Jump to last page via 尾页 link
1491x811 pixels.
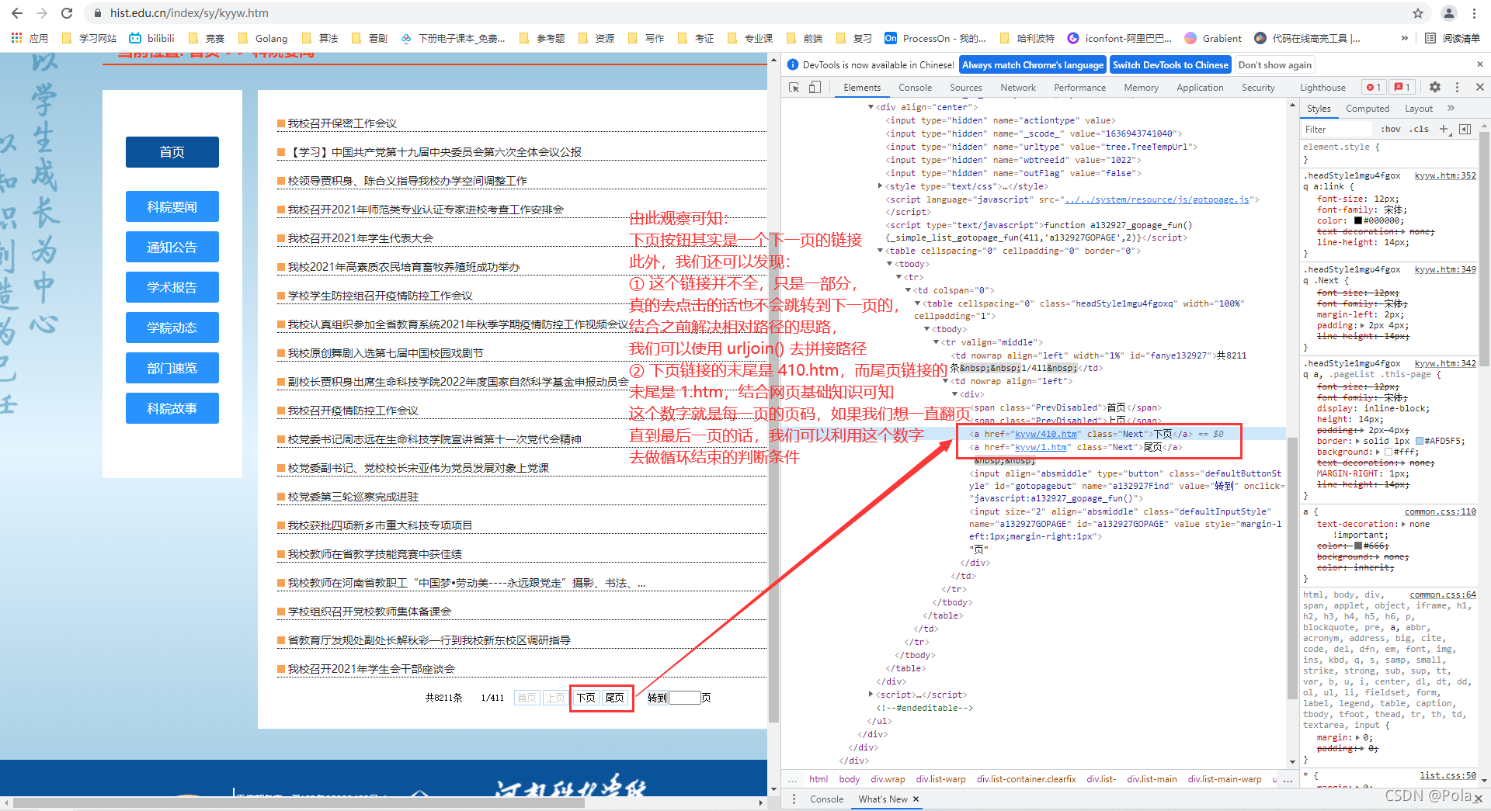tap(615, 698)
